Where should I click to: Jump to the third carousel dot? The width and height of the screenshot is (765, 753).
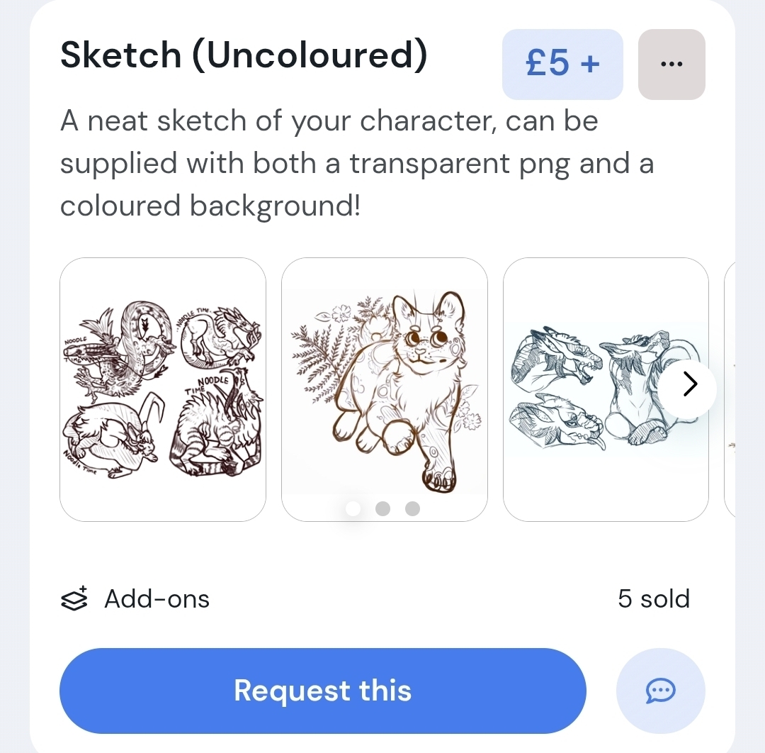[x=413, y=508]
